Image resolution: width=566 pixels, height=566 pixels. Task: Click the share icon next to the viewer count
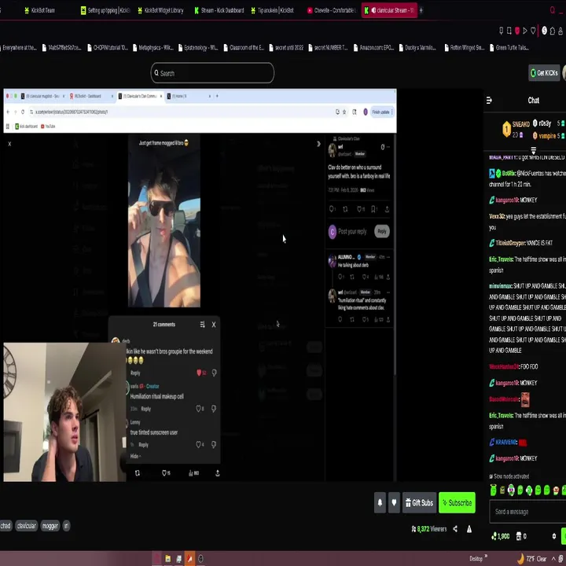click(455, 529)
